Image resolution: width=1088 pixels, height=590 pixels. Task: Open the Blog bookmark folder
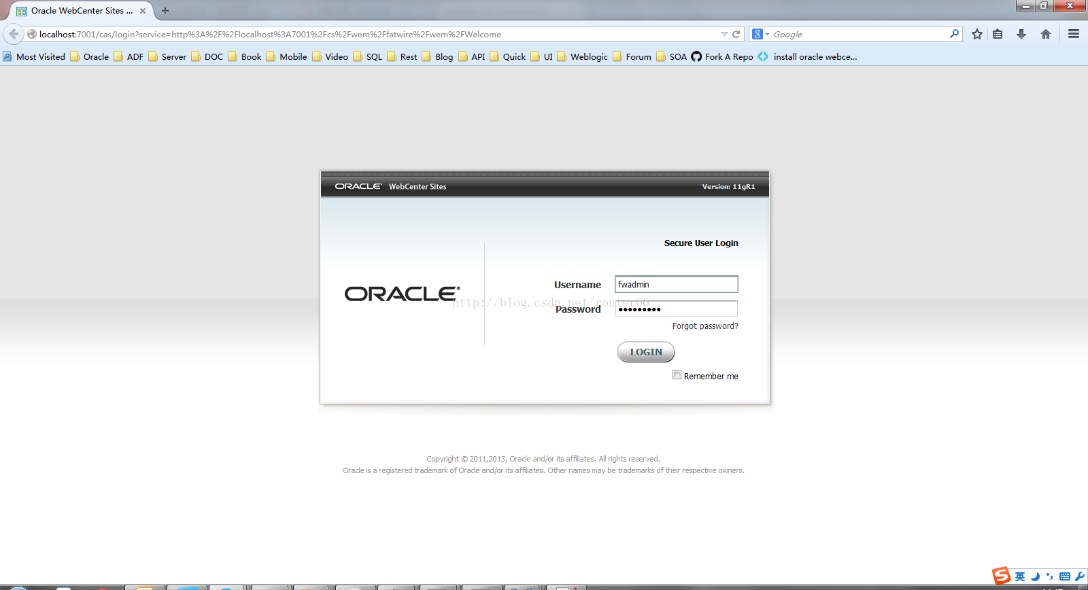437,56
